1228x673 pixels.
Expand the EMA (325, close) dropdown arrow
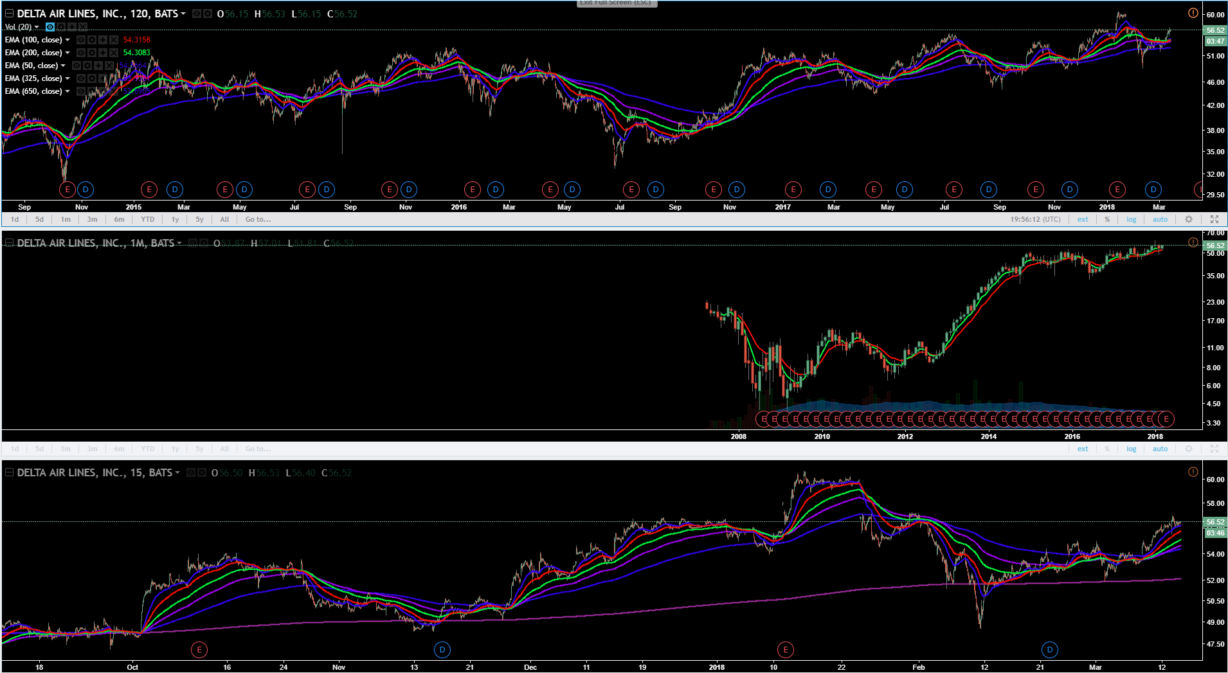point(68,78)
